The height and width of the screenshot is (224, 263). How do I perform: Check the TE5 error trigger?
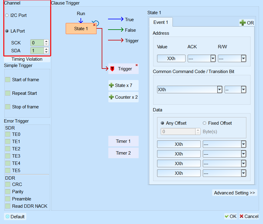[8, 171]
